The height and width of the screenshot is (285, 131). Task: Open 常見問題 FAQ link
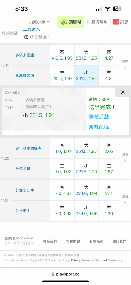click(73, 241)
